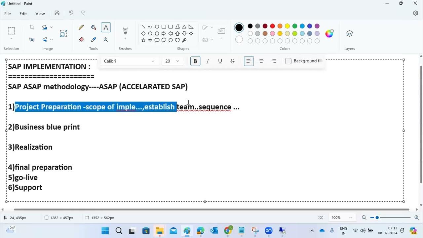The image size is (423, 238).
Task: Set text alignment to right
Action: pos(274,61)
